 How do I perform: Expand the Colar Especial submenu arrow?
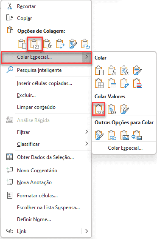coord(87,57)
